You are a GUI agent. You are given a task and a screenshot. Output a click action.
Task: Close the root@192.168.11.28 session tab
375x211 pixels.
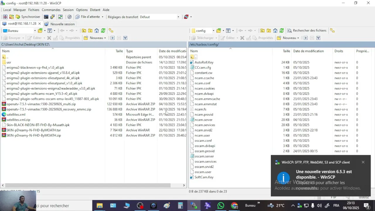point(40,24)
